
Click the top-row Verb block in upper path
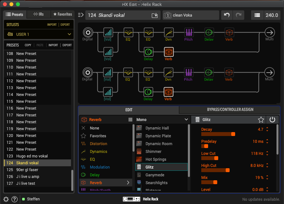point(229,33)
